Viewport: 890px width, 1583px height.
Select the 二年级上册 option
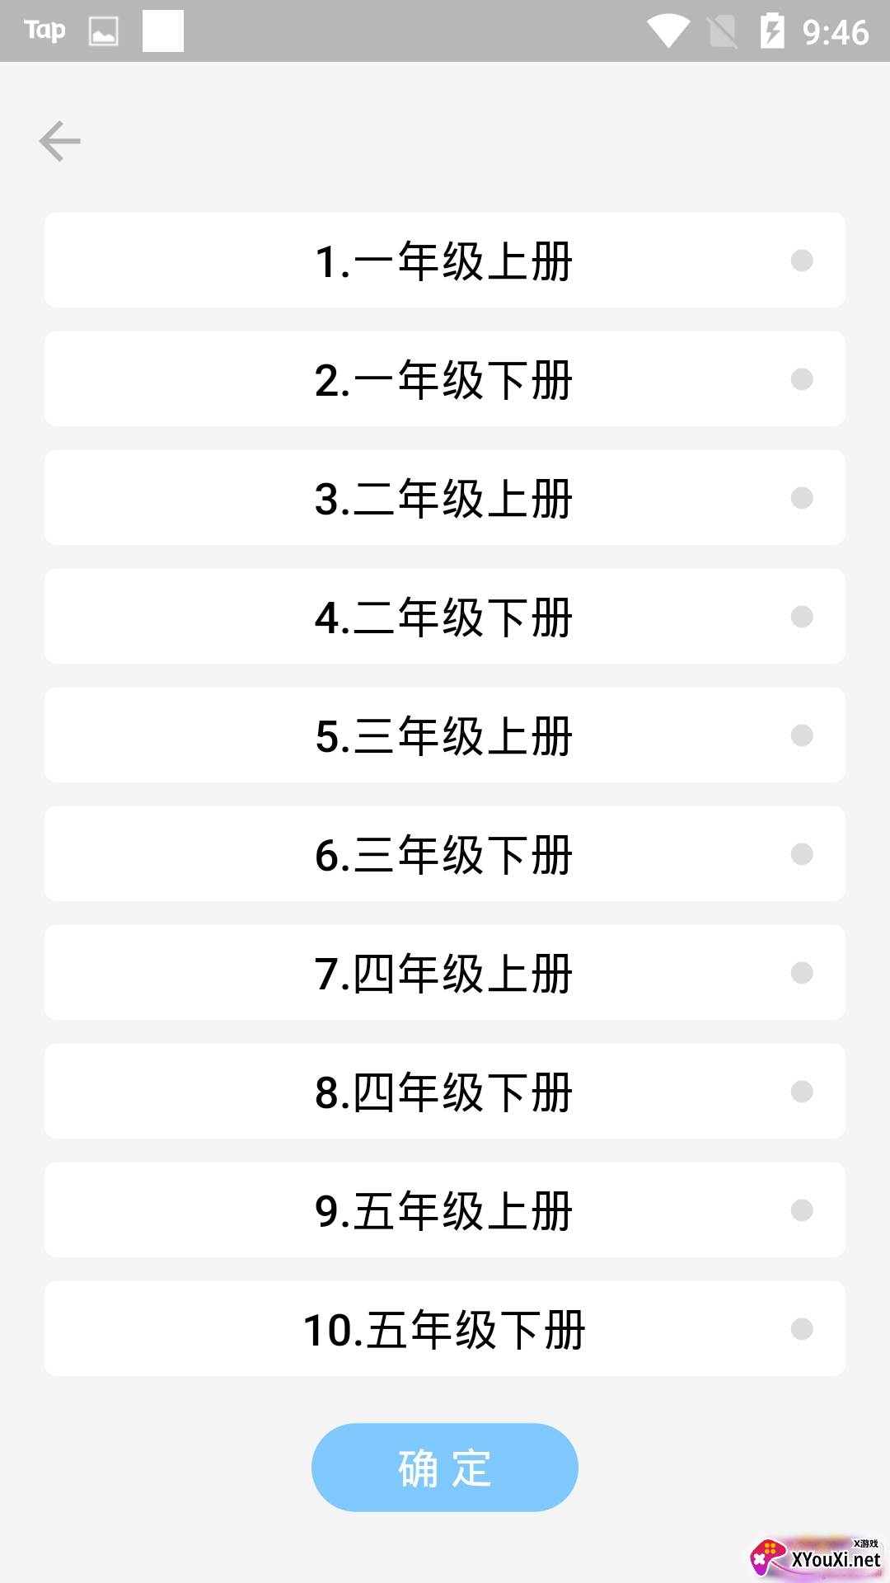(x=445, y=498)
